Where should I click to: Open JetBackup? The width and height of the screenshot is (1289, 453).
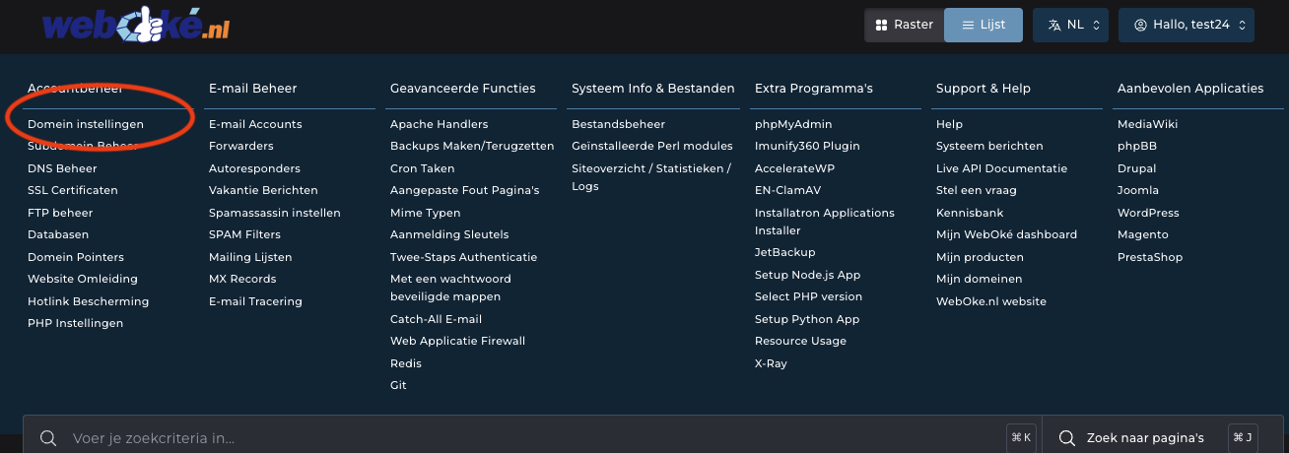coord(784,252)
